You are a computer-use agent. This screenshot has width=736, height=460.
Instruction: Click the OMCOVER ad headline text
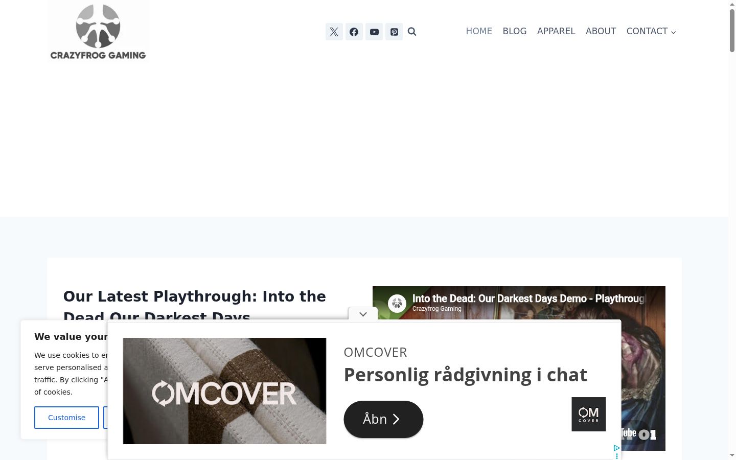(465, 375)
